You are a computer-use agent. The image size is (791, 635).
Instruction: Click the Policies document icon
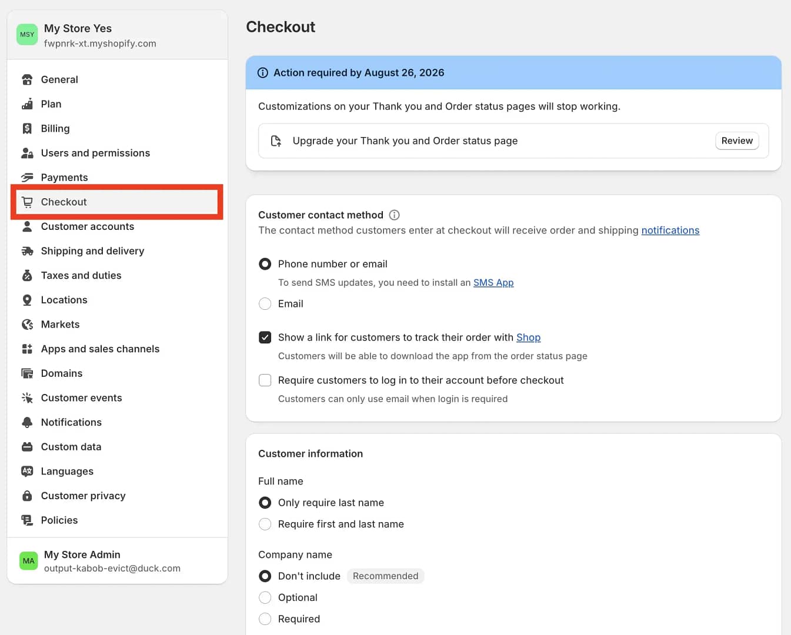coord(27,520)
